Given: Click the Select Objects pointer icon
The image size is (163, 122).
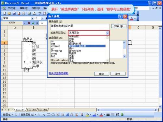Looking at the screenshot, I should tap(16, 115).
